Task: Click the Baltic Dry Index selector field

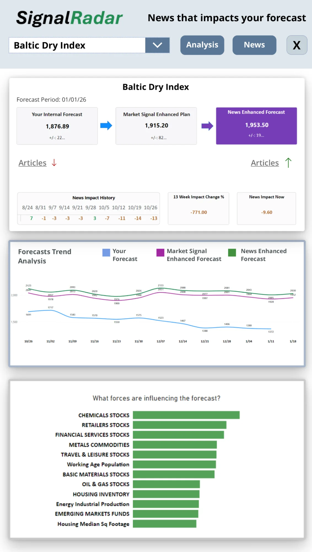Action: 77,45
